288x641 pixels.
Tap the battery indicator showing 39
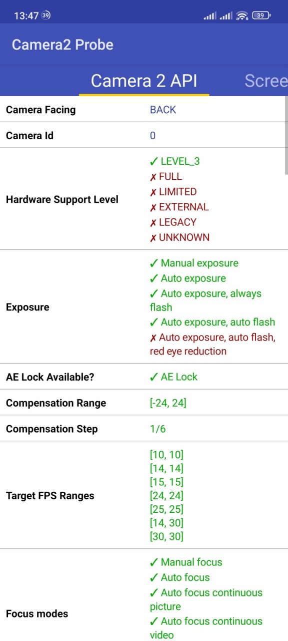[261, 16]
